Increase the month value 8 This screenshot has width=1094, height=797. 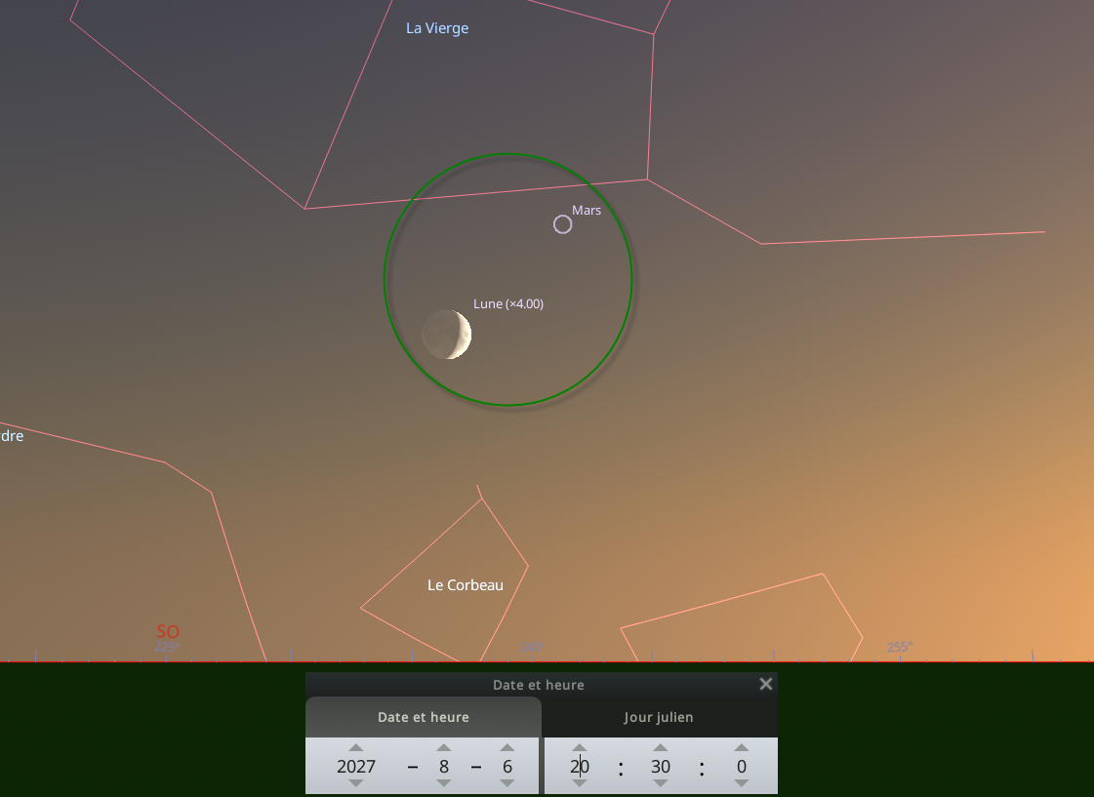pos(444,749)
